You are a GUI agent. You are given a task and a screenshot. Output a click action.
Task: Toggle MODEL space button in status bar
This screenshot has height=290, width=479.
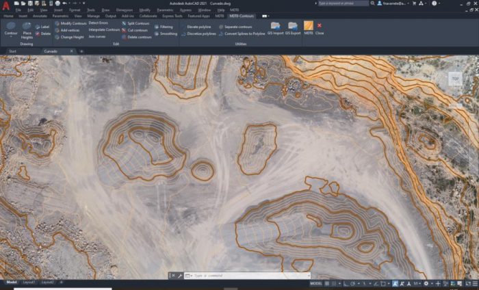pyautogui.click(x=315, y=282)
